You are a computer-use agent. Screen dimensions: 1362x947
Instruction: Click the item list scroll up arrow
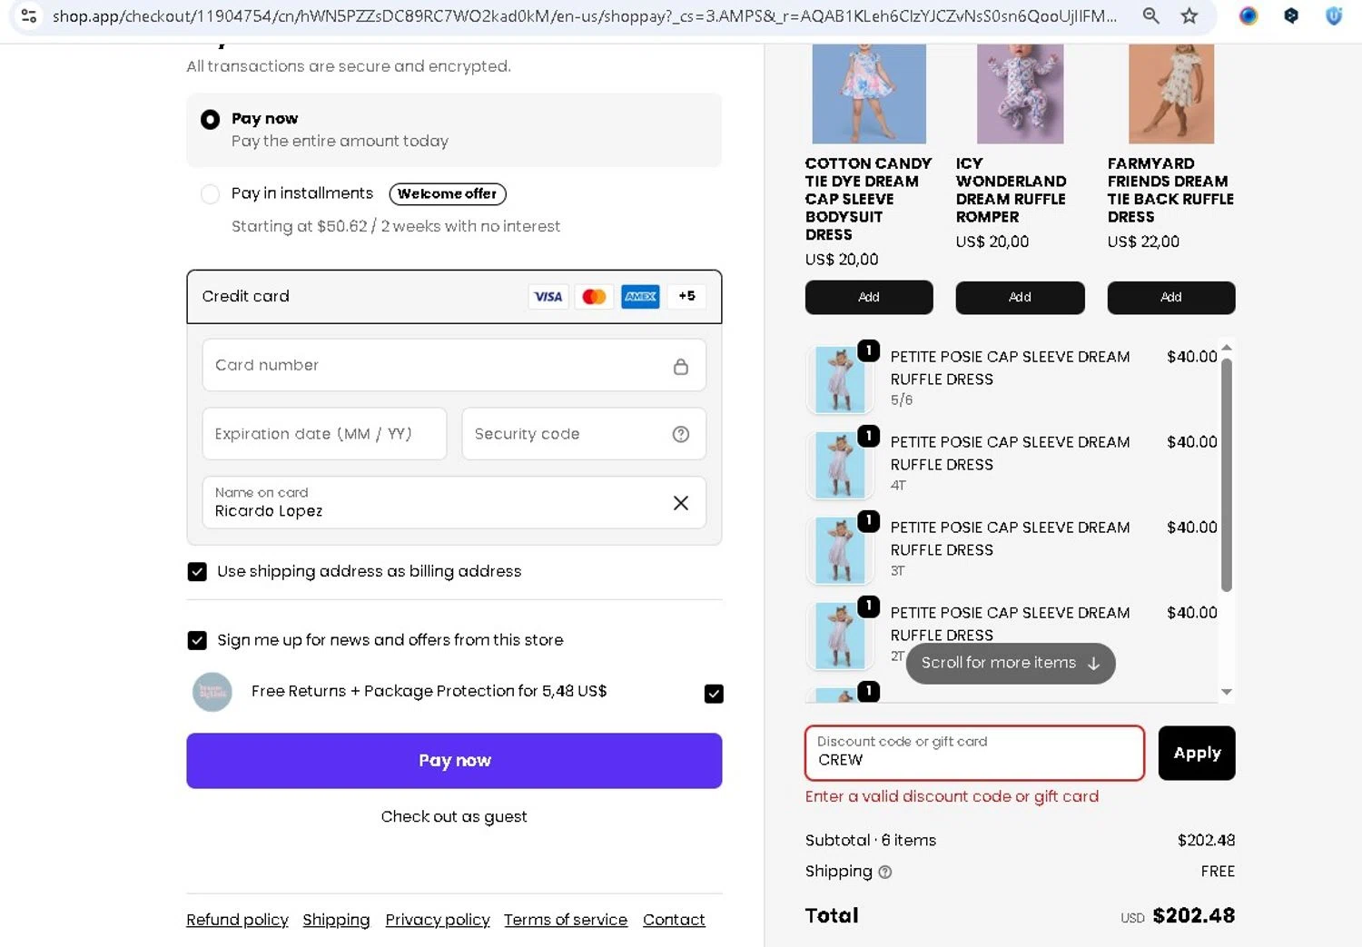point(1227,348)
